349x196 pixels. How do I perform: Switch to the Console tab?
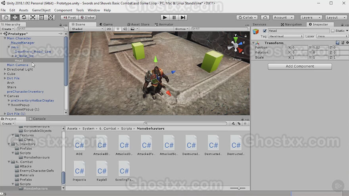pyautogui.click(x=37, y=119)
